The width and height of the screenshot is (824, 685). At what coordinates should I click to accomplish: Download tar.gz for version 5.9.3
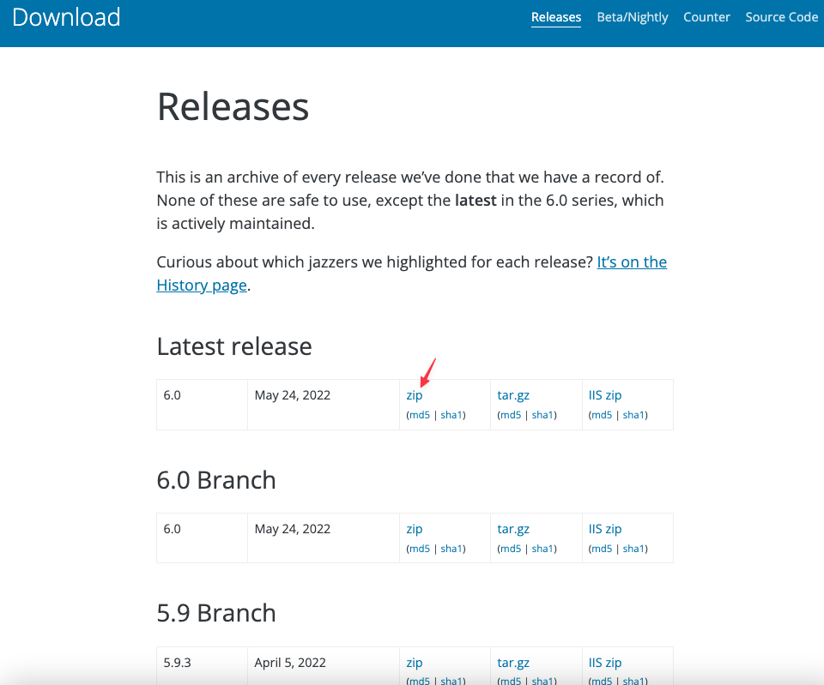pos(513,663)
